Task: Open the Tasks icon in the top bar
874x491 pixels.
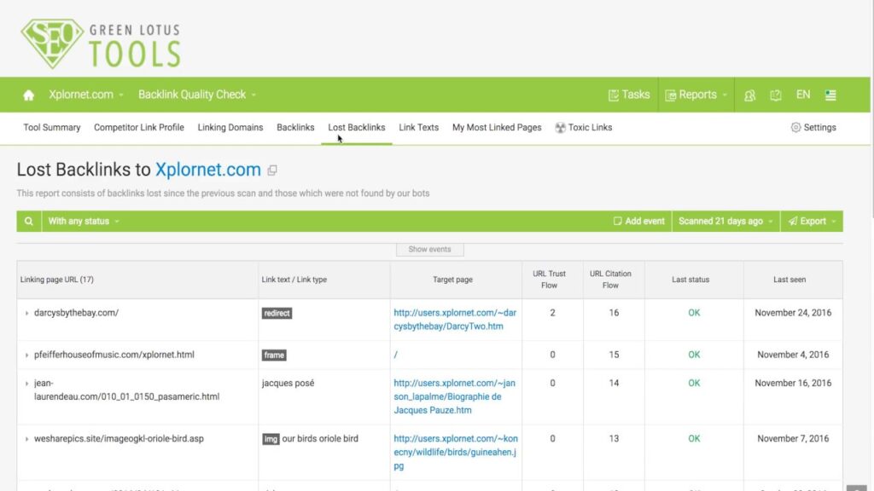Action: (x=613, y=95)
